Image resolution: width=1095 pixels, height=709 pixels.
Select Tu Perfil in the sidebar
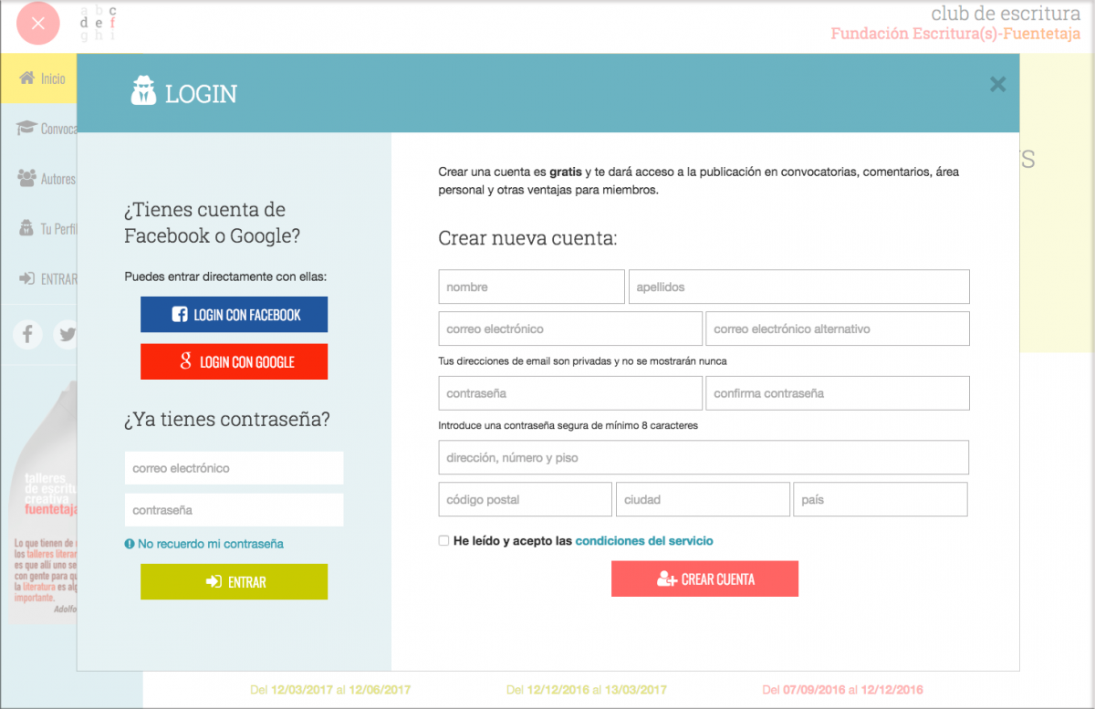coord(47,229)
